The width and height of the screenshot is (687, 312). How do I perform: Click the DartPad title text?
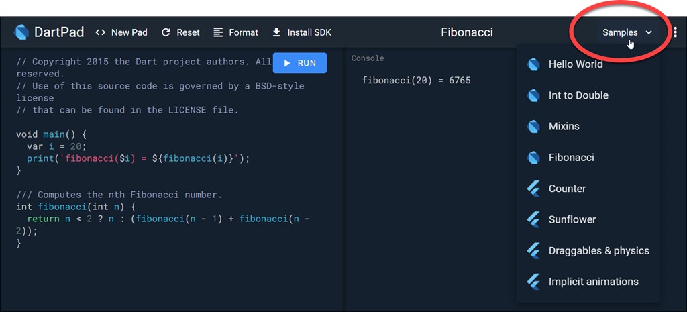(59, 32)
